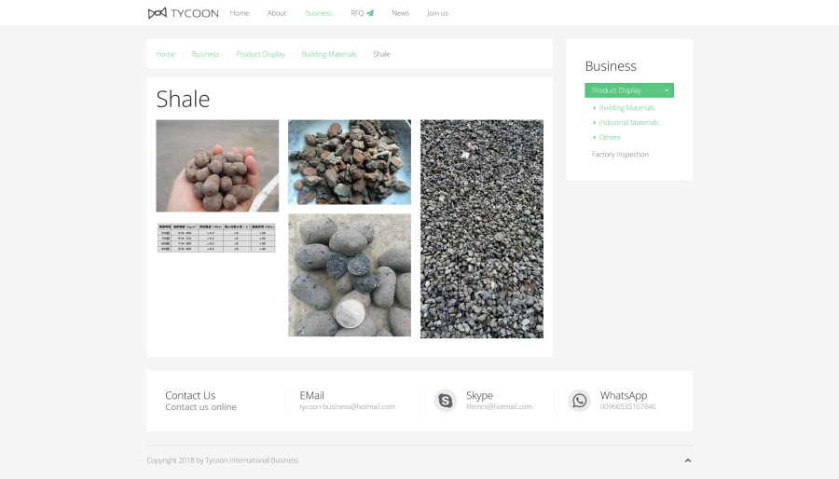
Task: Expand the Product Display dropdown arrow
Action: click(666, 90)
